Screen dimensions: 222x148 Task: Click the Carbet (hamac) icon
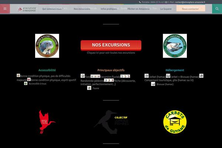[147, 76]
